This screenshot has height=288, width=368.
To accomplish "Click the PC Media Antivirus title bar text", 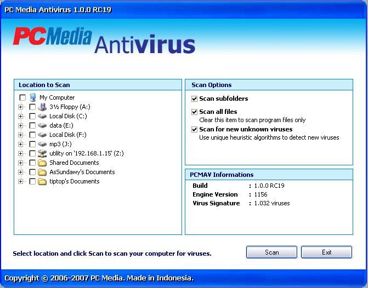I will click(x=58, y=10).
